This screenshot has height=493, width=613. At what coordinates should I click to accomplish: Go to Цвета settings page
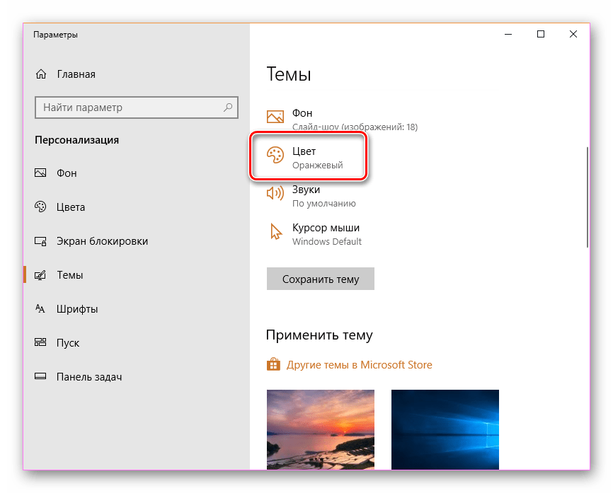pyautogui.click(x=71, y=207)
